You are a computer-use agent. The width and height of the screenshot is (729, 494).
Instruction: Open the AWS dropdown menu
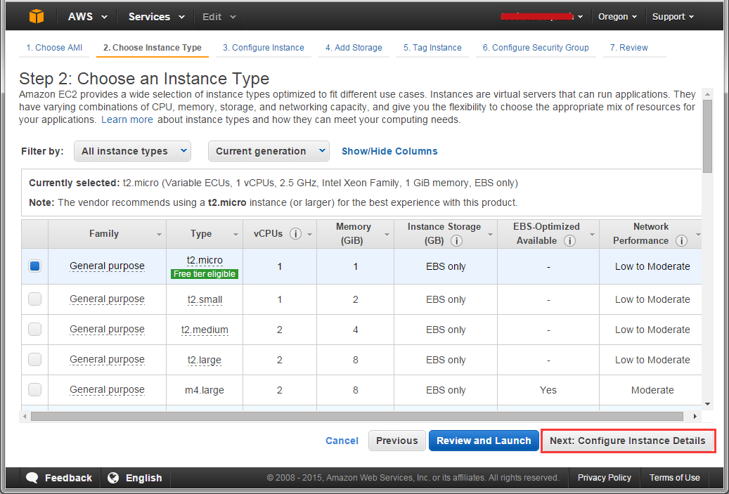coord(87,17)
